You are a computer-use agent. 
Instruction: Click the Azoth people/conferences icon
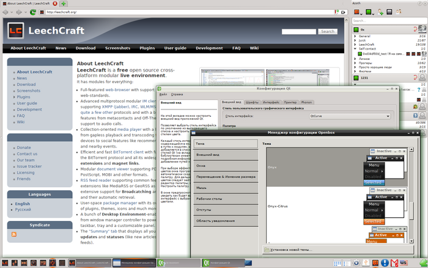[399, 12]
